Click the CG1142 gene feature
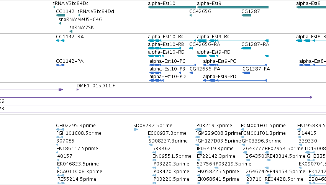Screen dimensions: 326x185 [60, 15]
